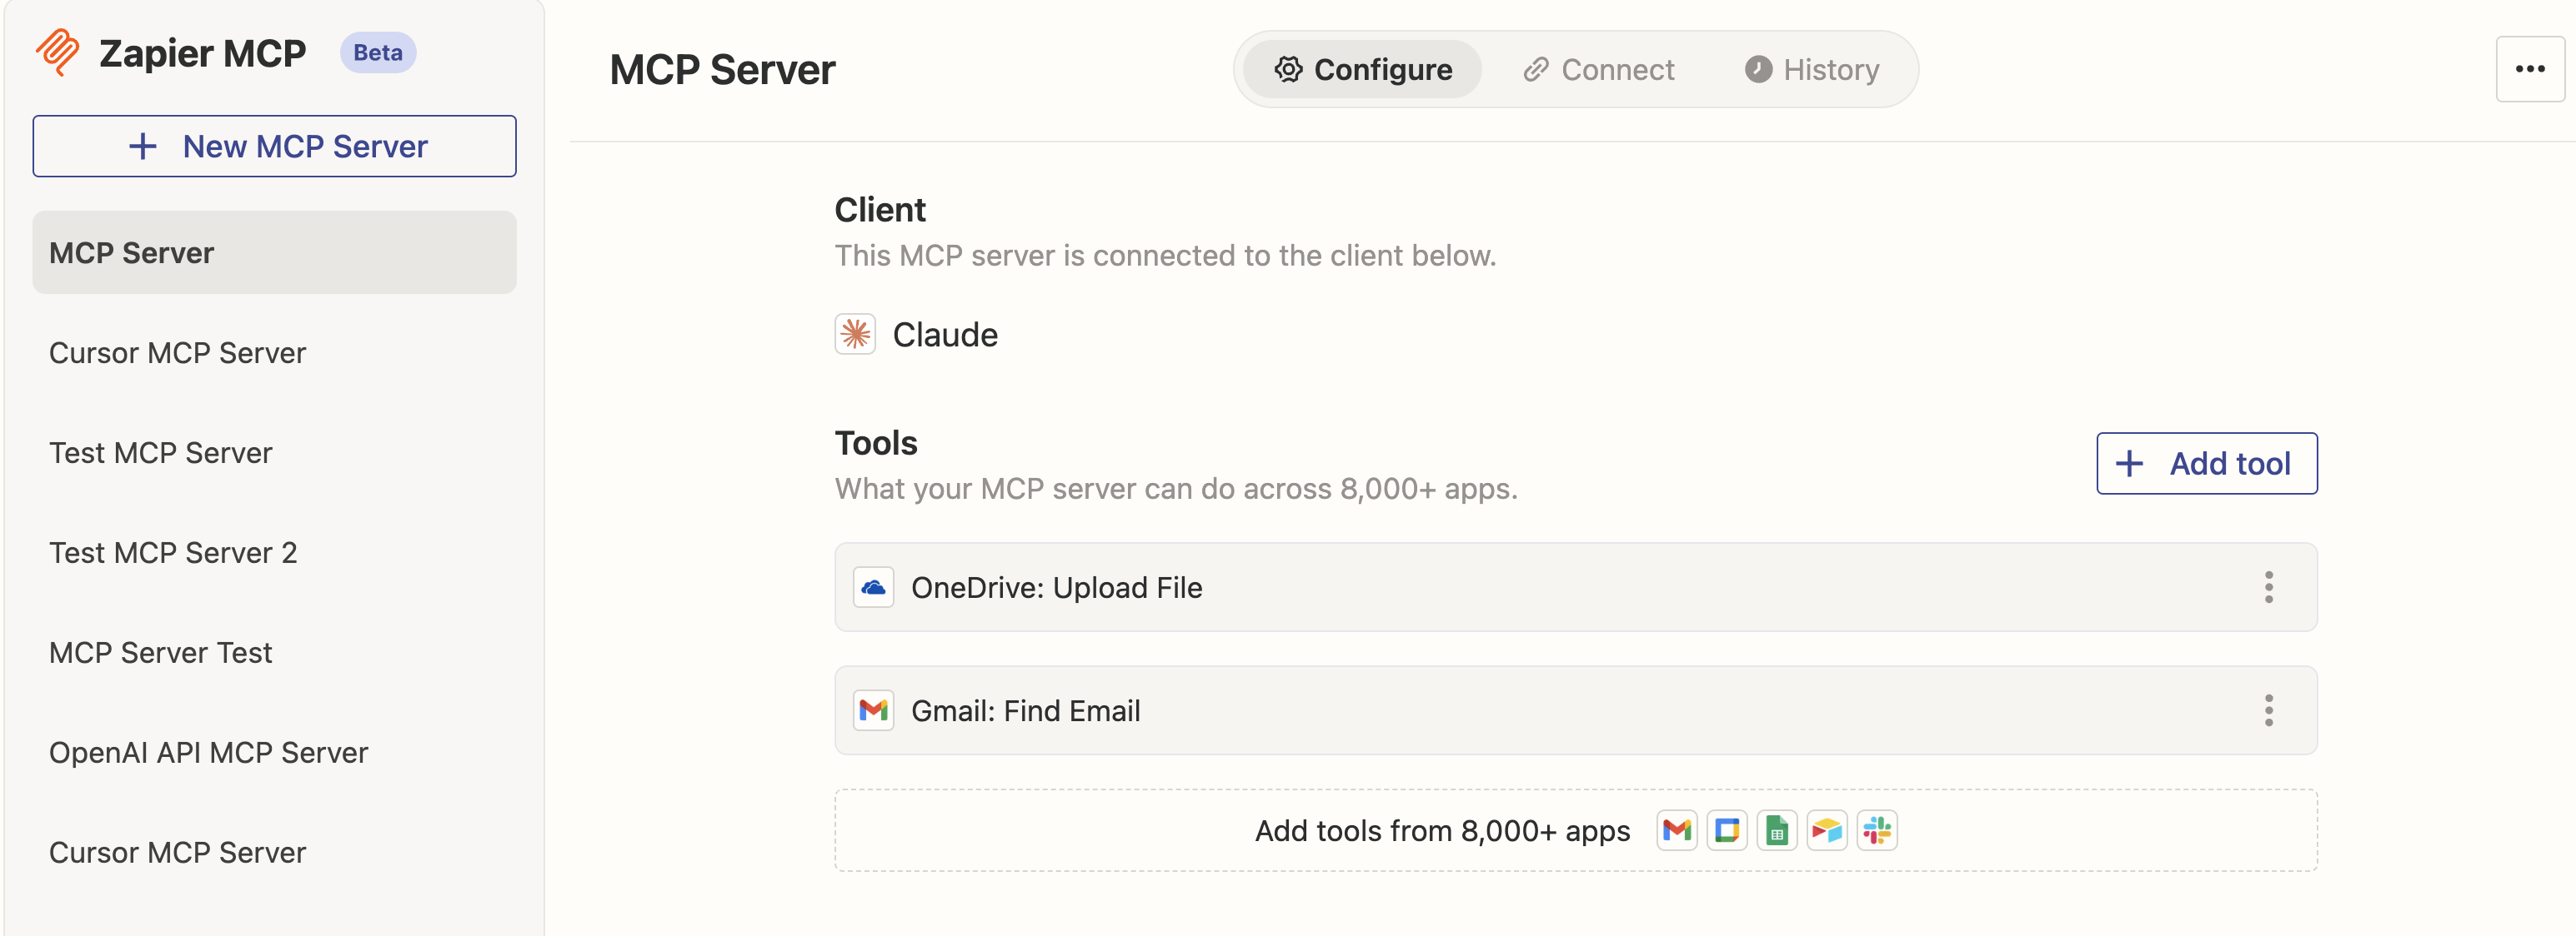Click the OneDrive icon next to Upload File
Screen dimensions: 2576x936
[x=872, y=587]
